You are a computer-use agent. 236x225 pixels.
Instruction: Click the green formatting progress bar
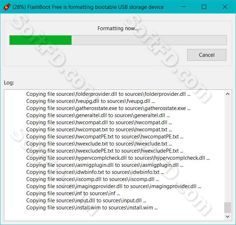point(118,40)
